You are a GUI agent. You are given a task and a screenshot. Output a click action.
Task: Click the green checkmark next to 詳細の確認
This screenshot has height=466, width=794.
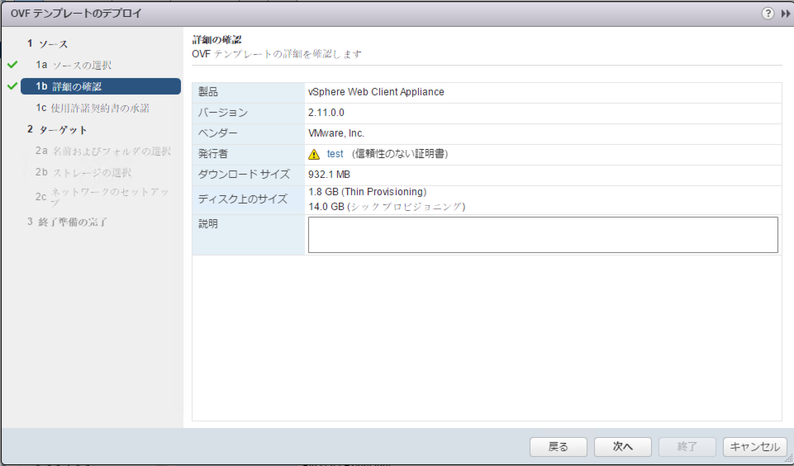point(12,86)
